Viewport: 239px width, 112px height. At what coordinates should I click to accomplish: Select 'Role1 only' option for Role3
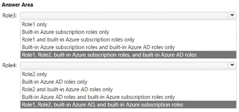point(128,24)
